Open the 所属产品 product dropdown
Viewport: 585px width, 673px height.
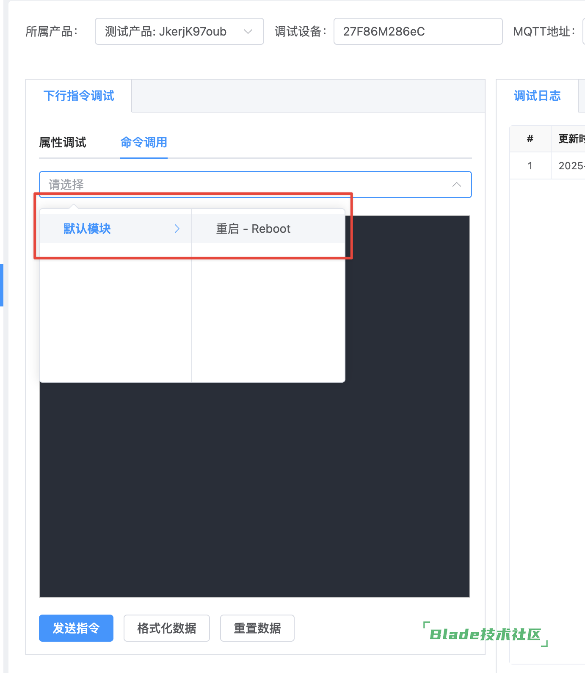179,31
